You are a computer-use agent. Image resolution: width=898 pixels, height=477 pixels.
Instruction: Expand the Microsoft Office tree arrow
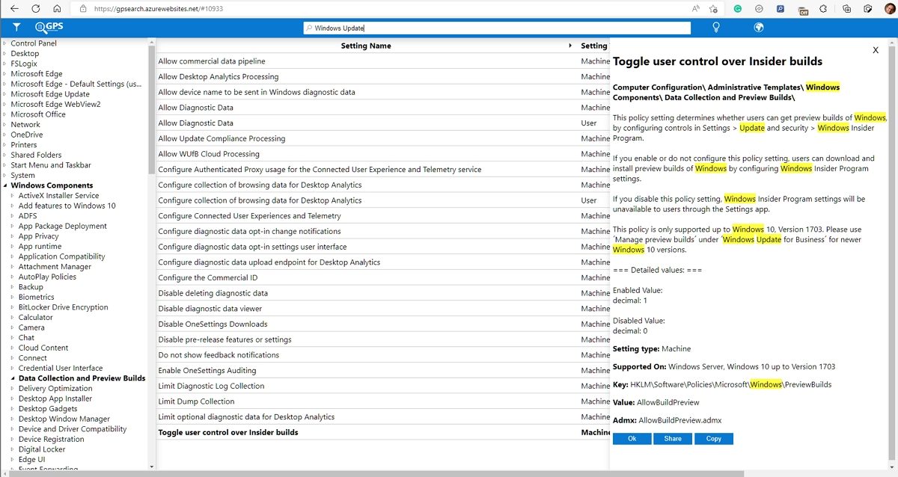point(4,114)
